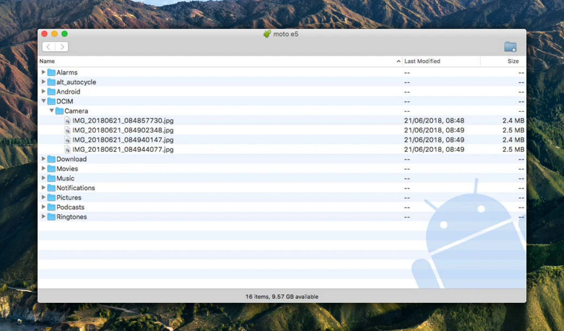Expand the Ringtones folder triangle

pyautogui.click(x=43, y=217)
